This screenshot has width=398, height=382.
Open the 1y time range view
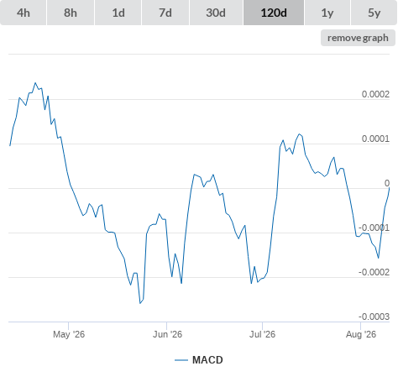coord(327,13)
